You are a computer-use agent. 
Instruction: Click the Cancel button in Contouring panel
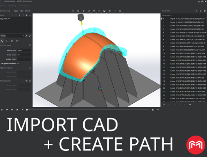pyautogui.click(x=28, y=11)
